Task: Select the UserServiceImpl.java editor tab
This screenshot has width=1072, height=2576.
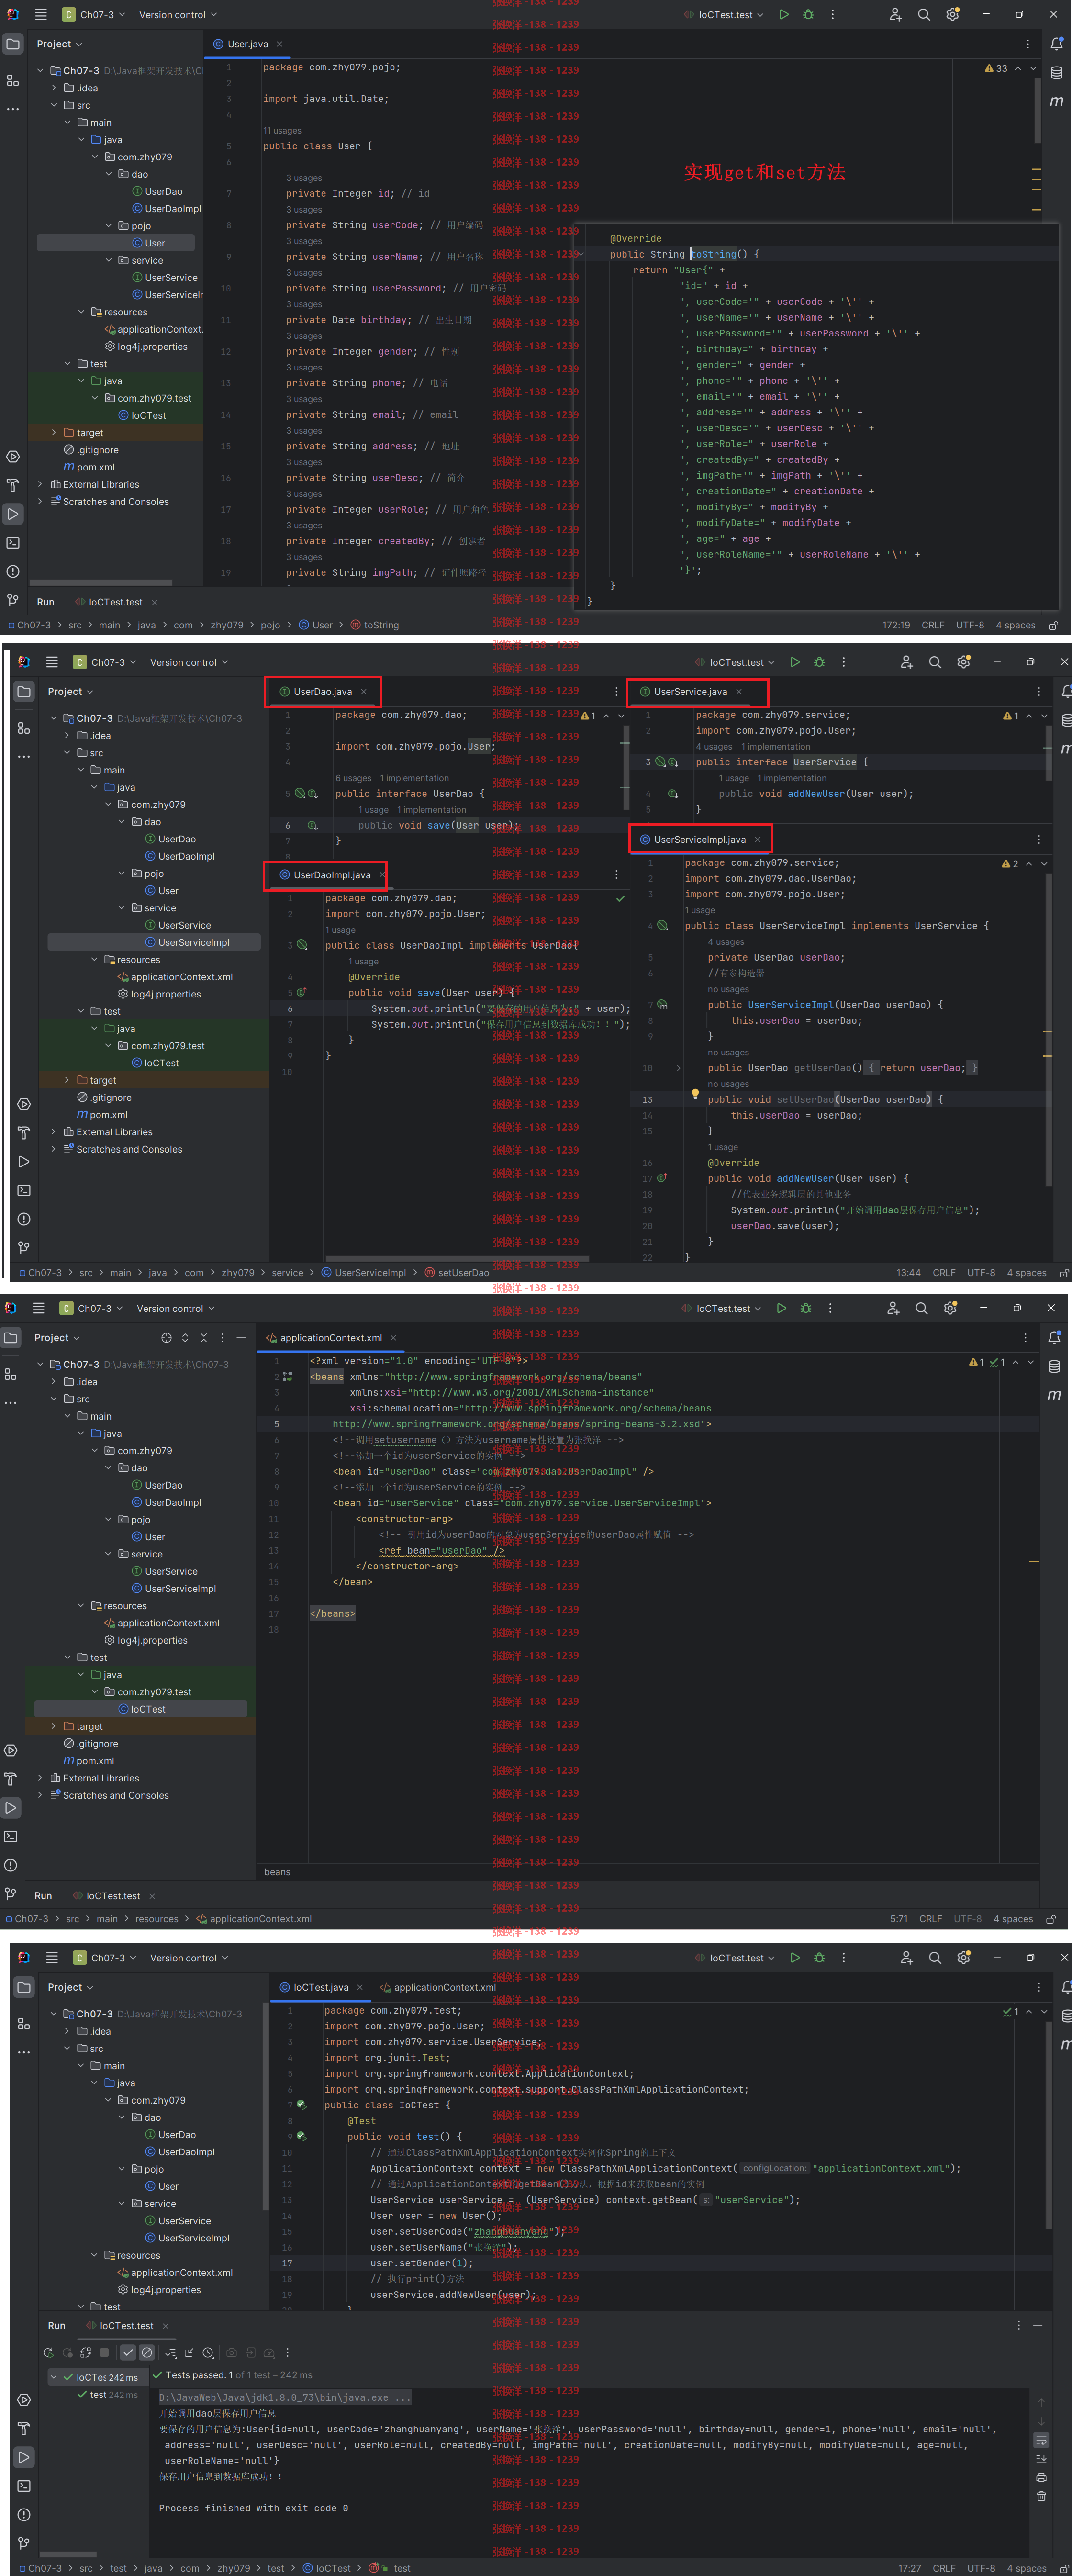Action: pos(699,840)
